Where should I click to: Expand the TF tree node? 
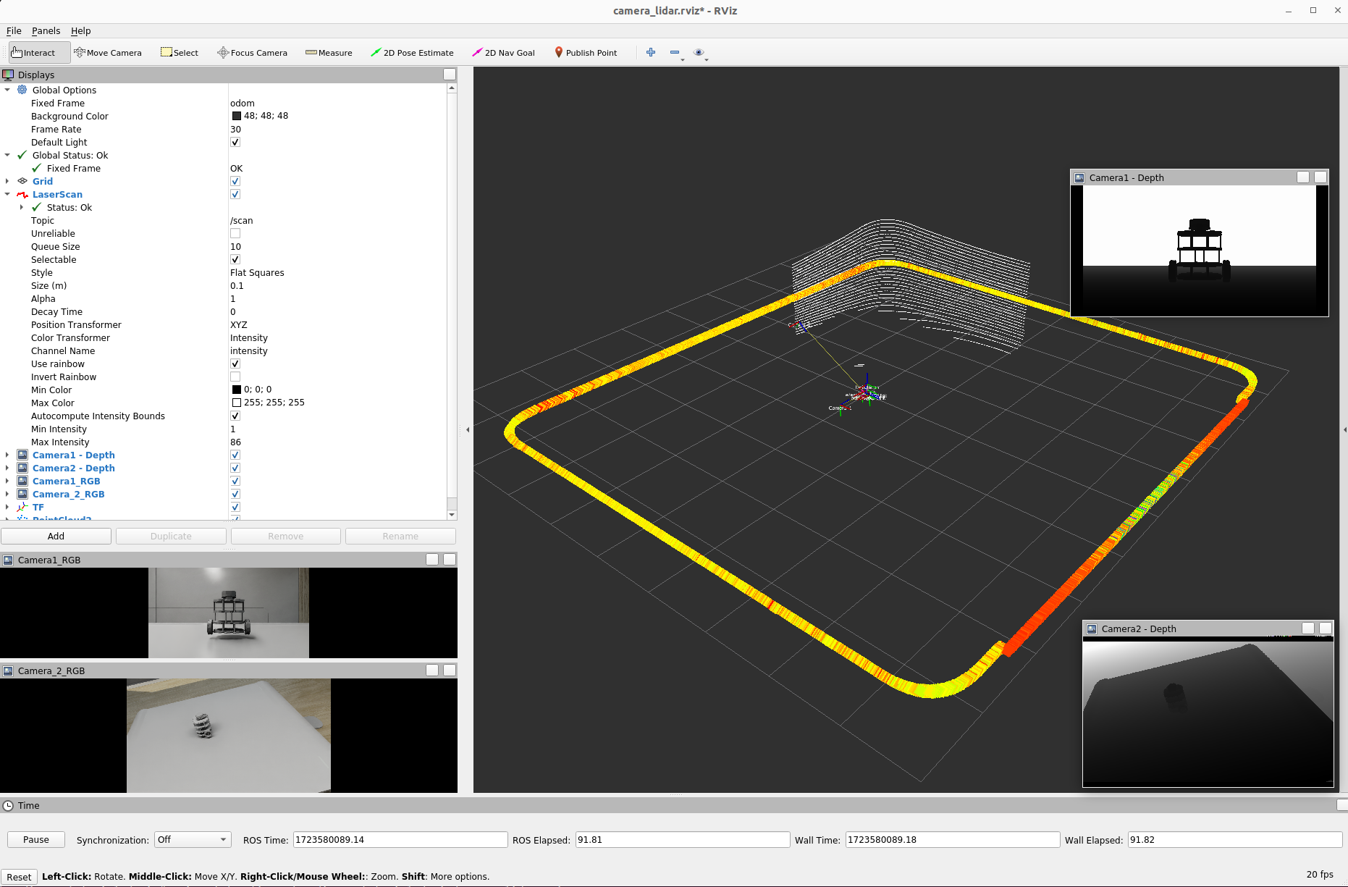pyautogui.click(x=7, y=507)
